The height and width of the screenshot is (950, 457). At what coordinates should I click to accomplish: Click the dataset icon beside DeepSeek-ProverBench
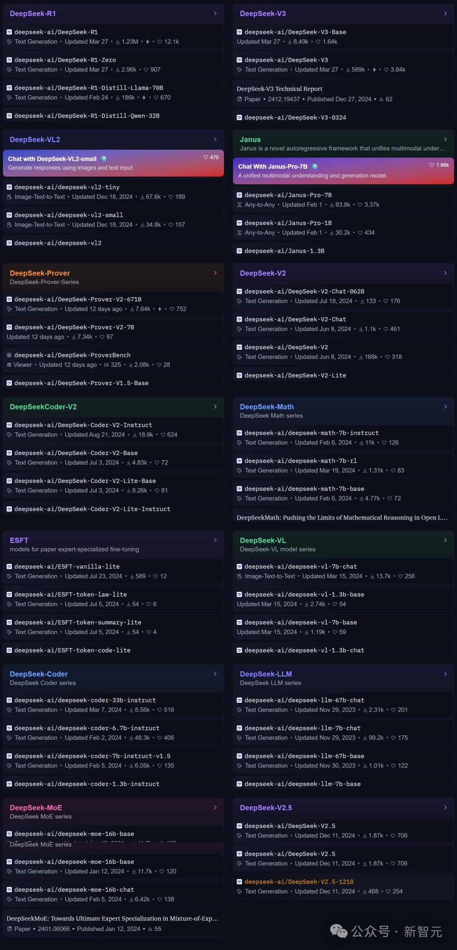[9, 355]
